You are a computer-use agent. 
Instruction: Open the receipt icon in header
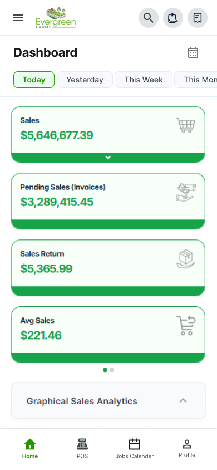tap(198, 18)
